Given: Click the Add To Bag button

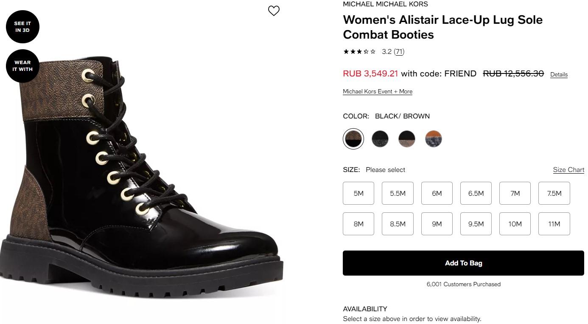Looking at the screenshot, I should tap(463, 263).
